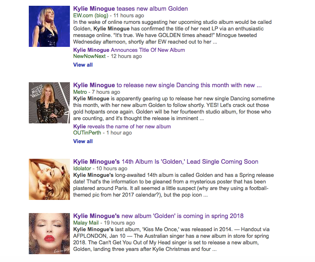Image resolution: width=315 pixels, height=262 pixels.
Task: Click the OUTinPerth source name
Action: (87, 133)
